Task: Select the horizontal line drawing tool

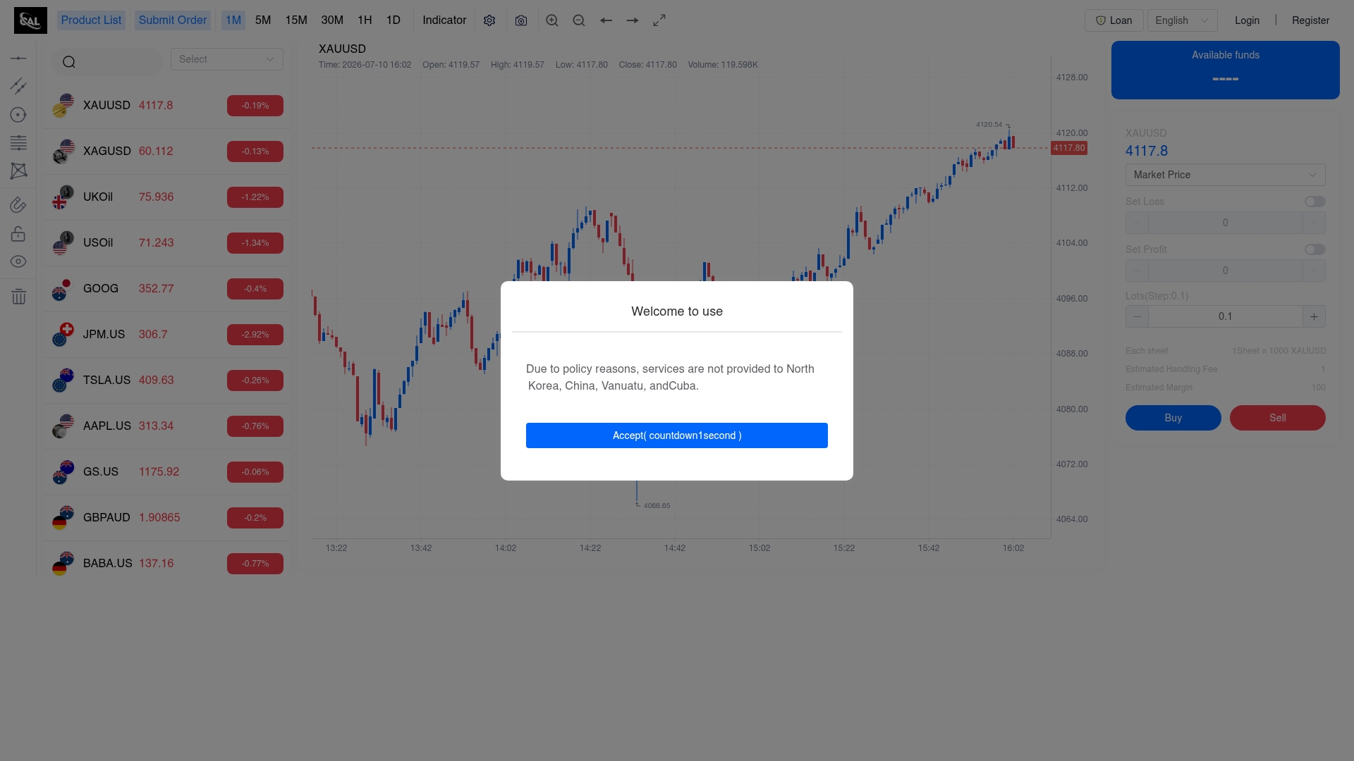Action: tap(18, 58)
